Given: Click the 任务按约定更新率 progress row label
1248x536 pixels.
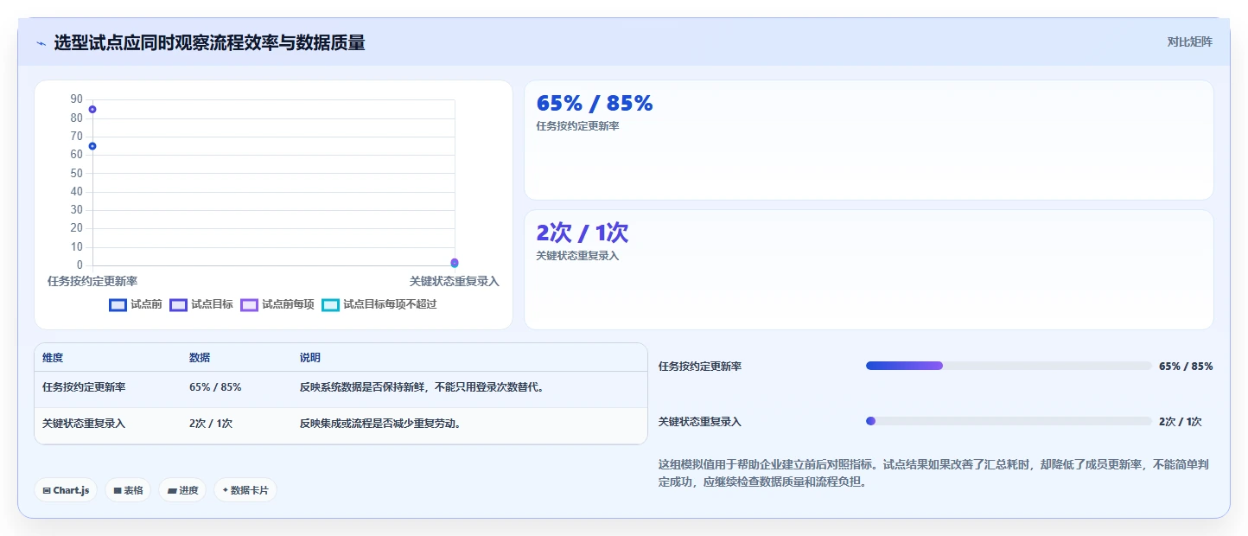Looking at the screenshot, I should [700, 367].
